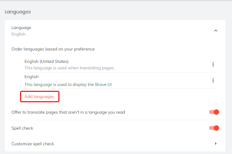This screenshot has height=154, width=232.
Task: Turn off the Spell check switch
Action: coord(214,128)
